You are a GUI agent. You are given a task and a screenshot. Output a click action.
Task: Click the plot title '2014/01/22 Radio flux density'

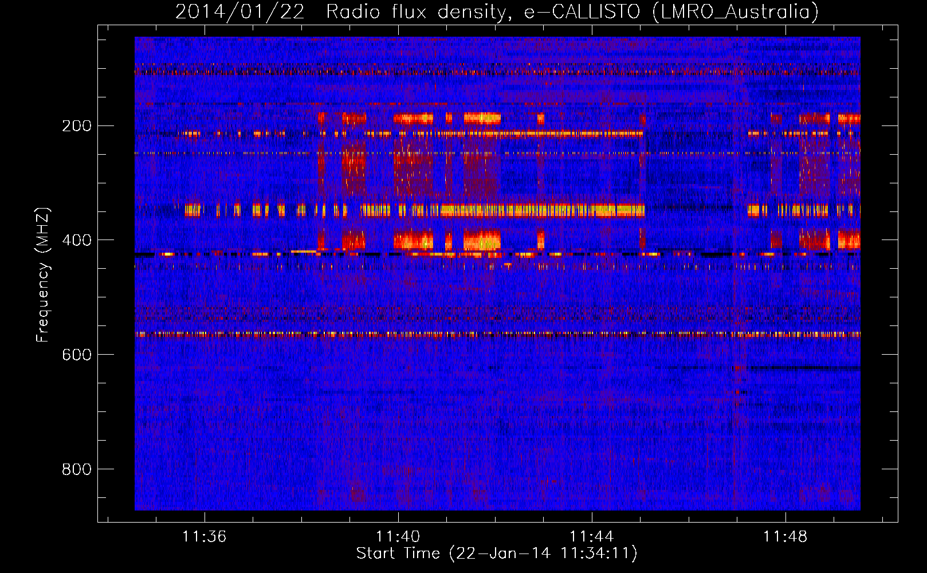497,11
